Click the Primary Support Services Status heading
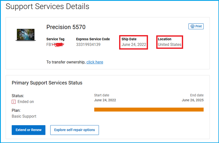 (47, 83)
